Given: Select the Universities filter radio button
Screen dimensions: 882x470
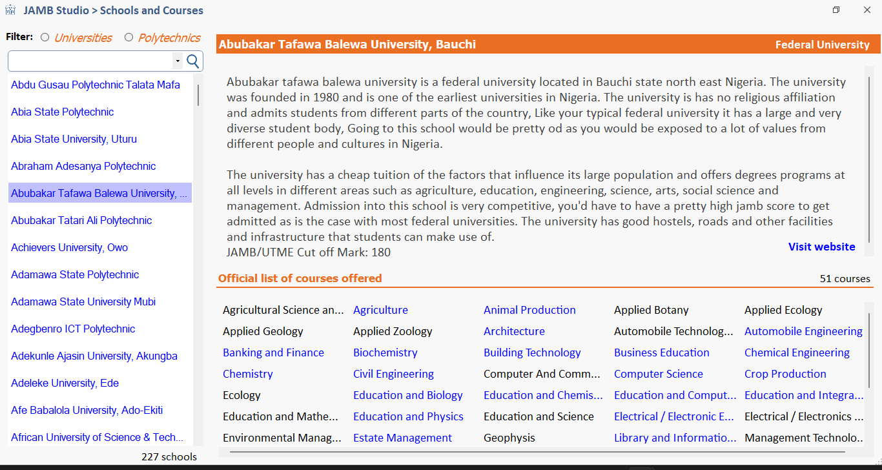Looking at the screenshot, I should (x=45, y=37).
